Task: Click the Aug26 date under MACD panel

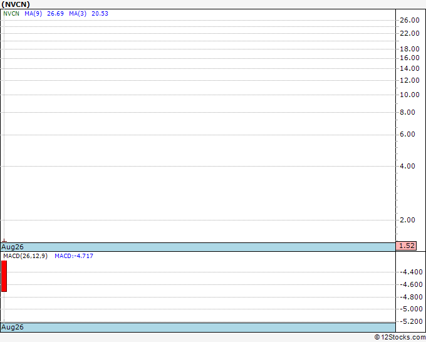Action: pyautogui.click(x=13, y=327)
